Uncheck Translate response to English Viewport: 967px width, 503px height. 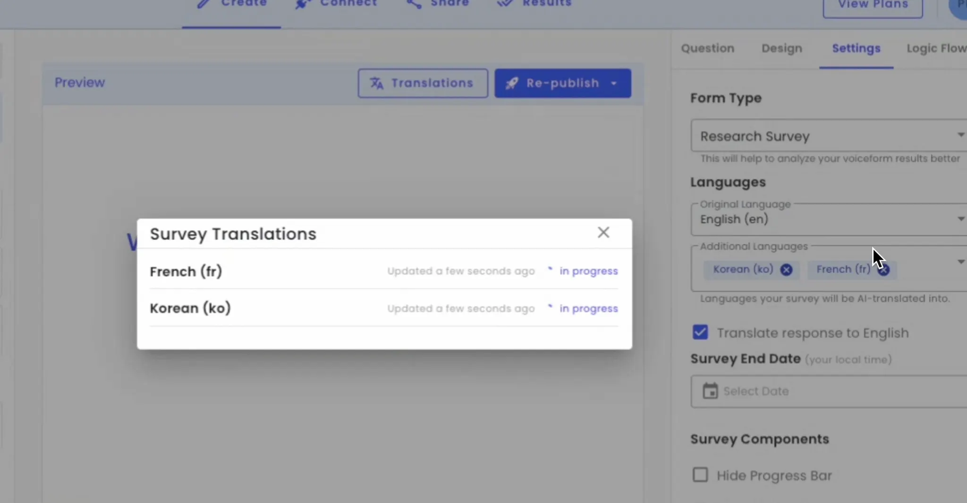click(x=700, y=332)
